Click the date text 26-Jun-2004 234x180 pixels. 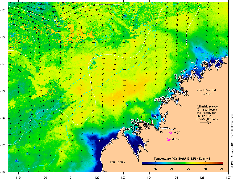coord(206,90)
